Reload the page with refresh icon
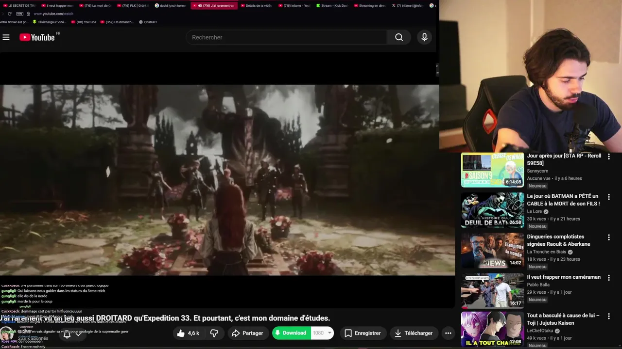Viewport: 622px width, 349px height. pyautogui.click(x=9, y=14)
